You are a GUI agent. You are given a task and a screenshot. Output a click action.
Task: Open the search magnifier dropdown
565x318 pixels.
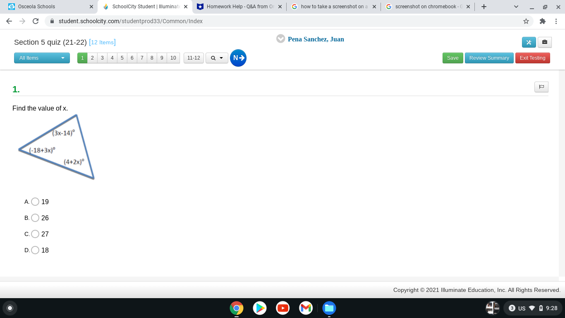click(x=217, y=58)
